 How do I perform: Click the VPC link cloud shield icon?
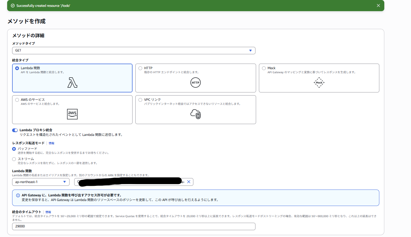tap(196, 114)
